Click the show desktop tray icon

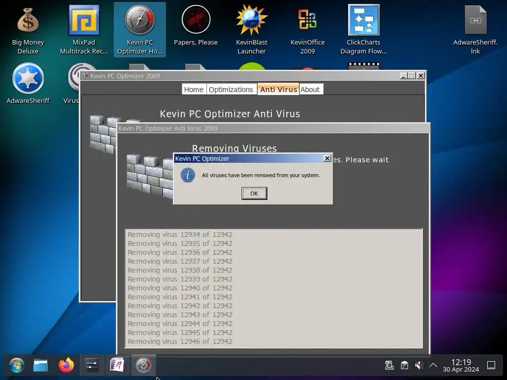(491, 366)
